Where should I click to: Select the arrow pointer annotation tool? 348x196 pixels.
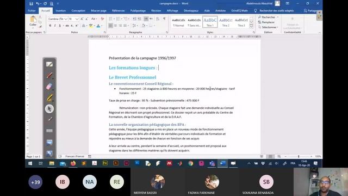click(x=49, y=109)
